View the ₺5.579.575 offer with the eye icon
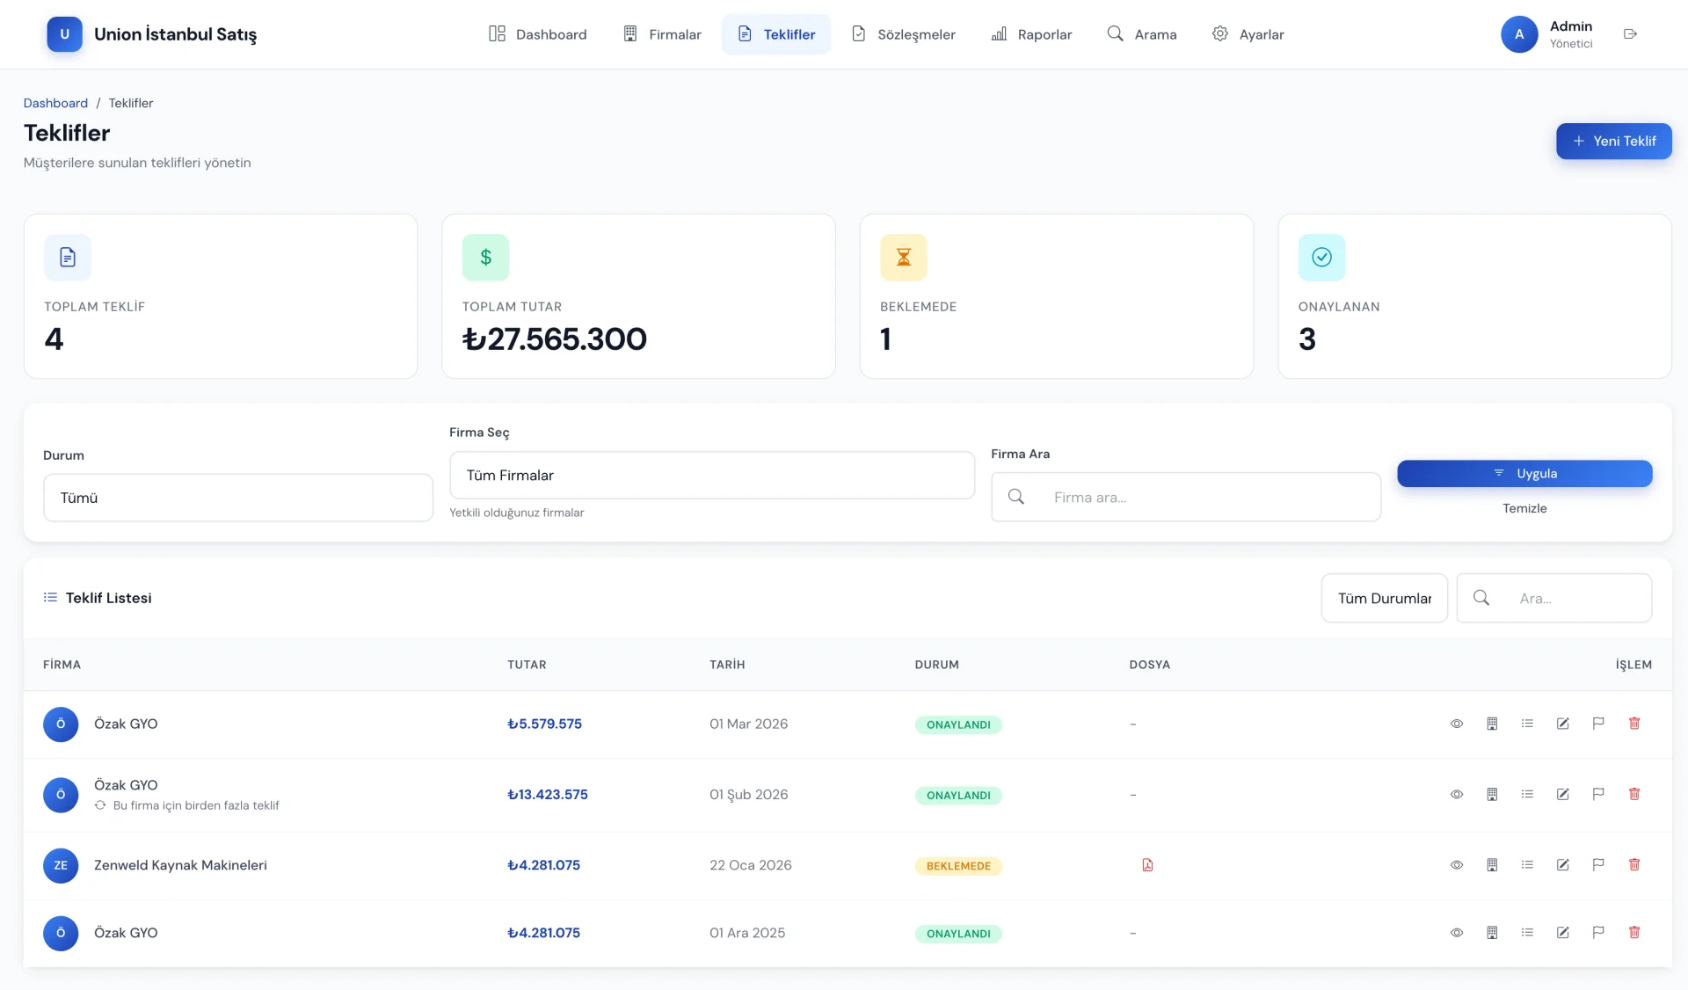The image size is (1688, 990). pyautogui.click(x=1457, y=724)
